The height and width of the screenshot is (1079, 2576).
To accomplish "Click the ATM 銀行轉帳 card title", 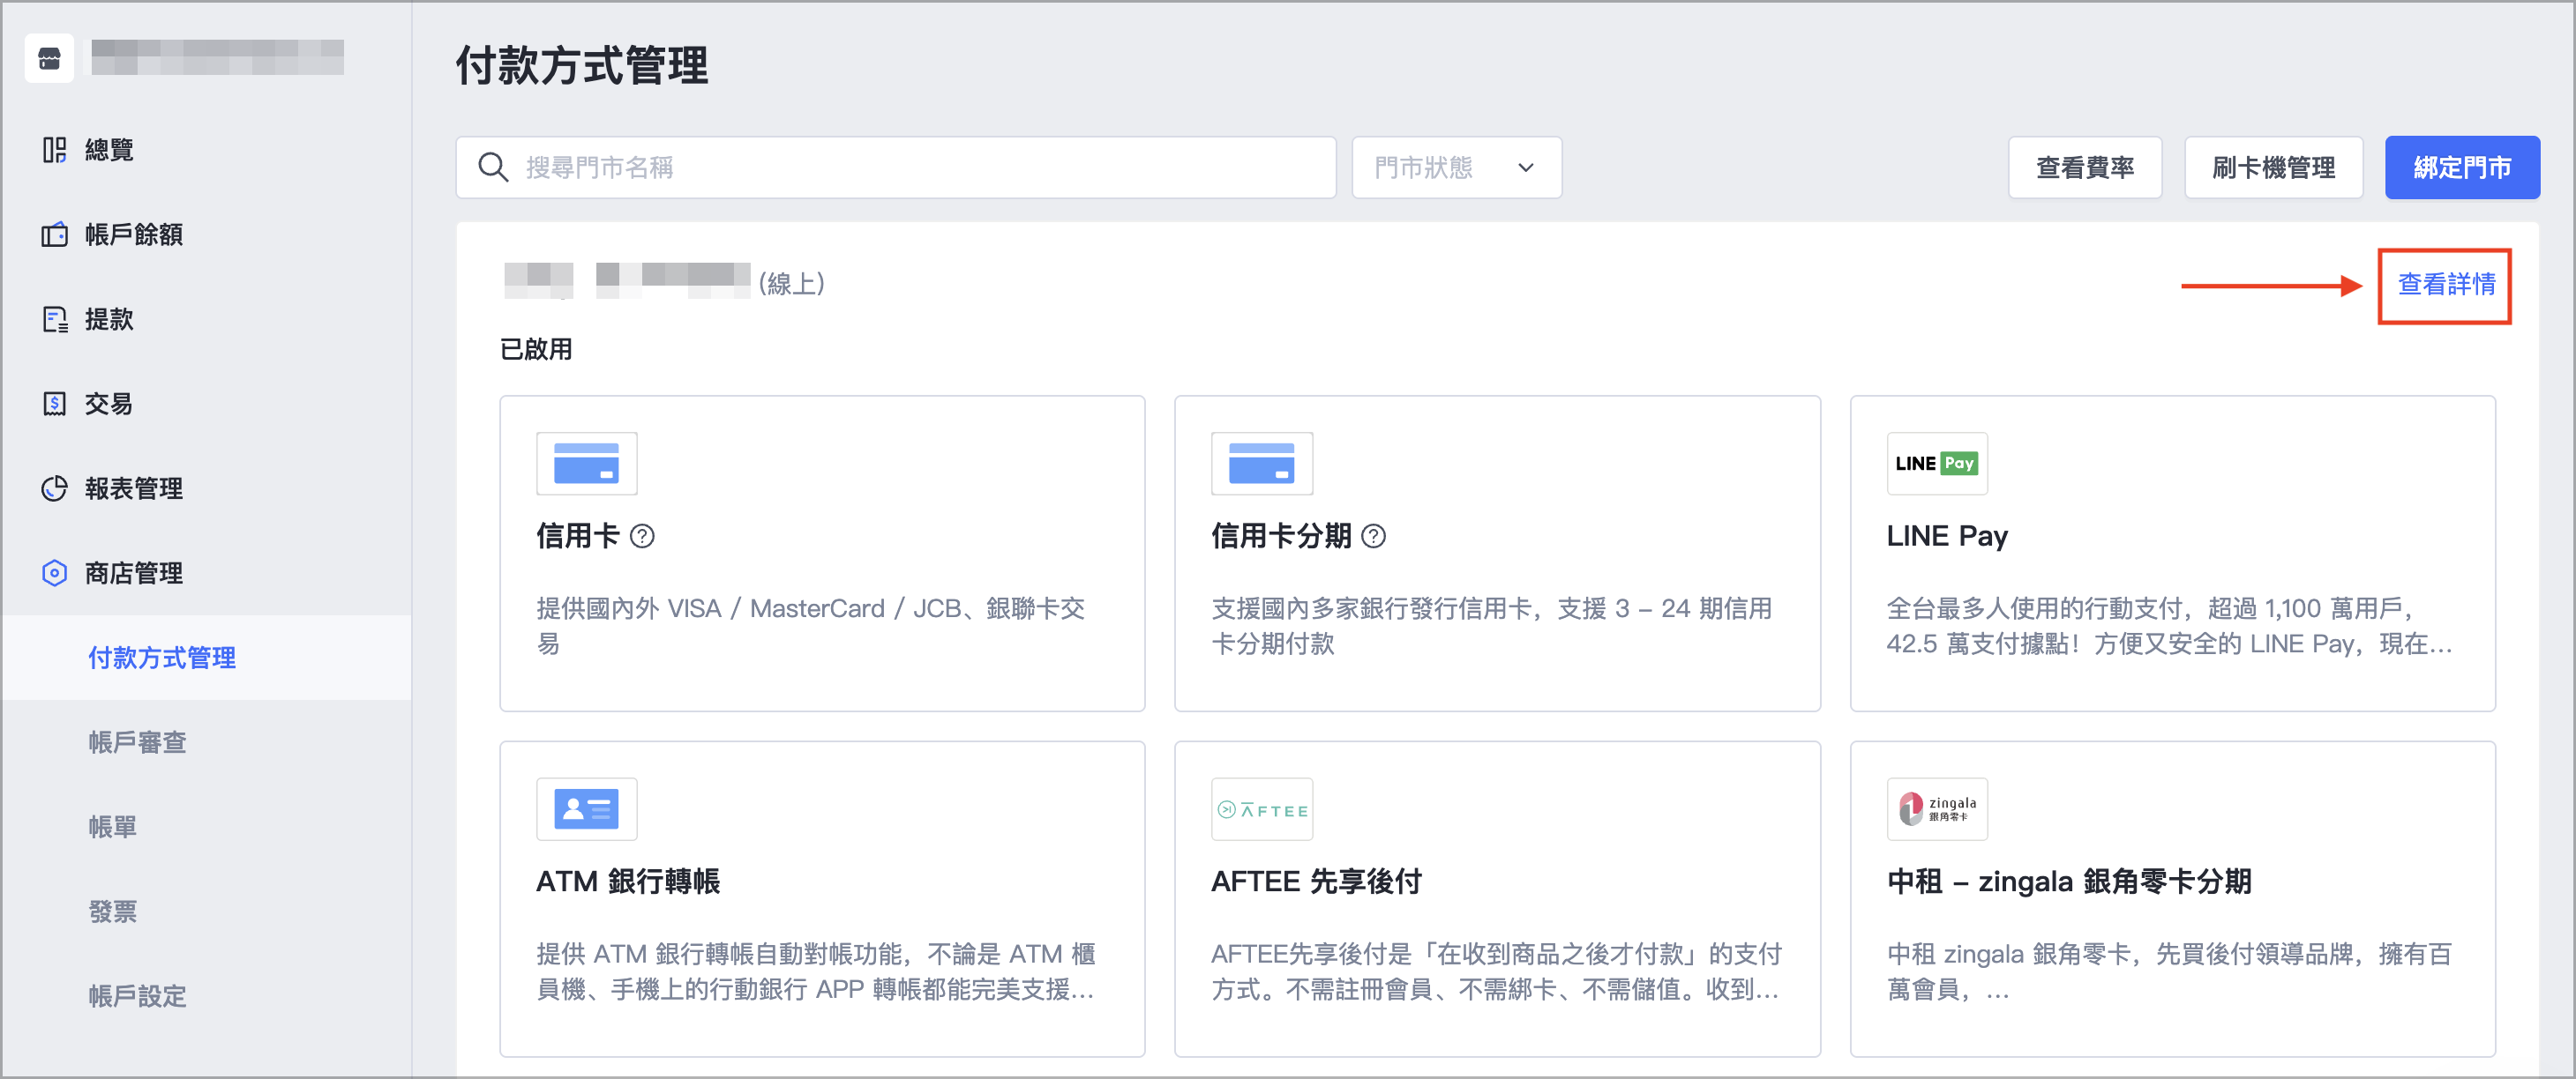I will coord(628,882).
